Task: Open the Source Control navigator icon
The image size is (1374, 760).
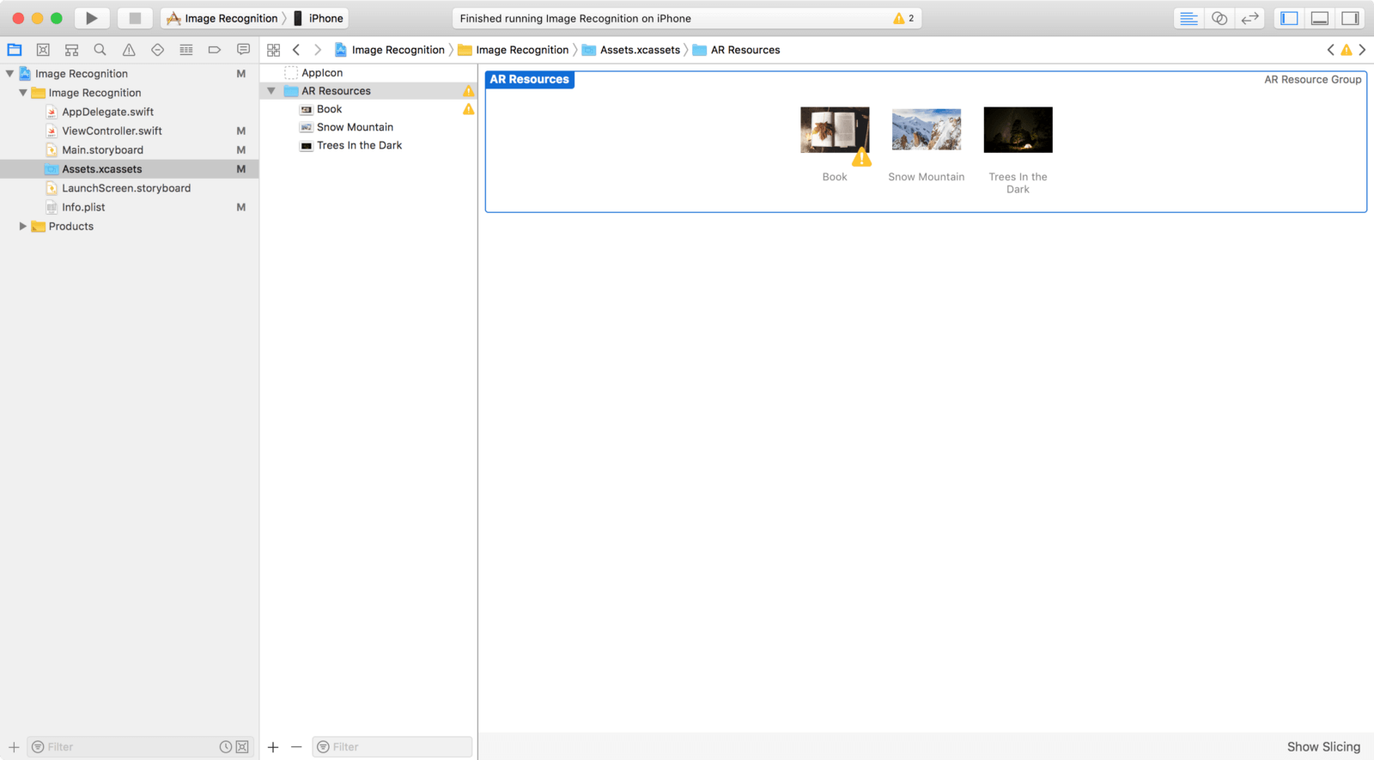Action: 43,50
